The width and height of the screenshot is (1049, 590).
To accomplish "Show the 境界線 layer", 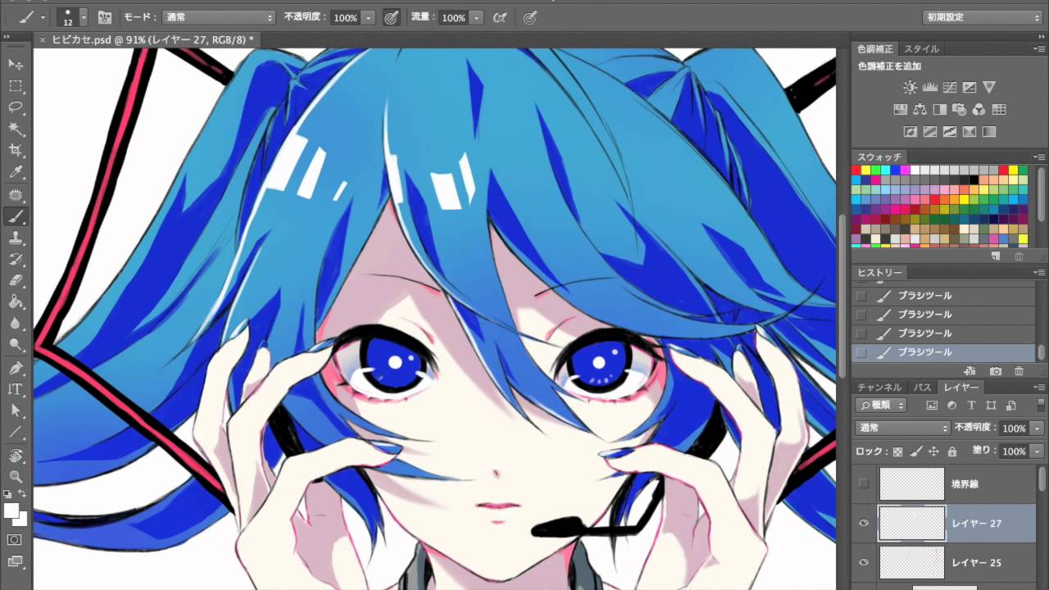I will 863,483.
